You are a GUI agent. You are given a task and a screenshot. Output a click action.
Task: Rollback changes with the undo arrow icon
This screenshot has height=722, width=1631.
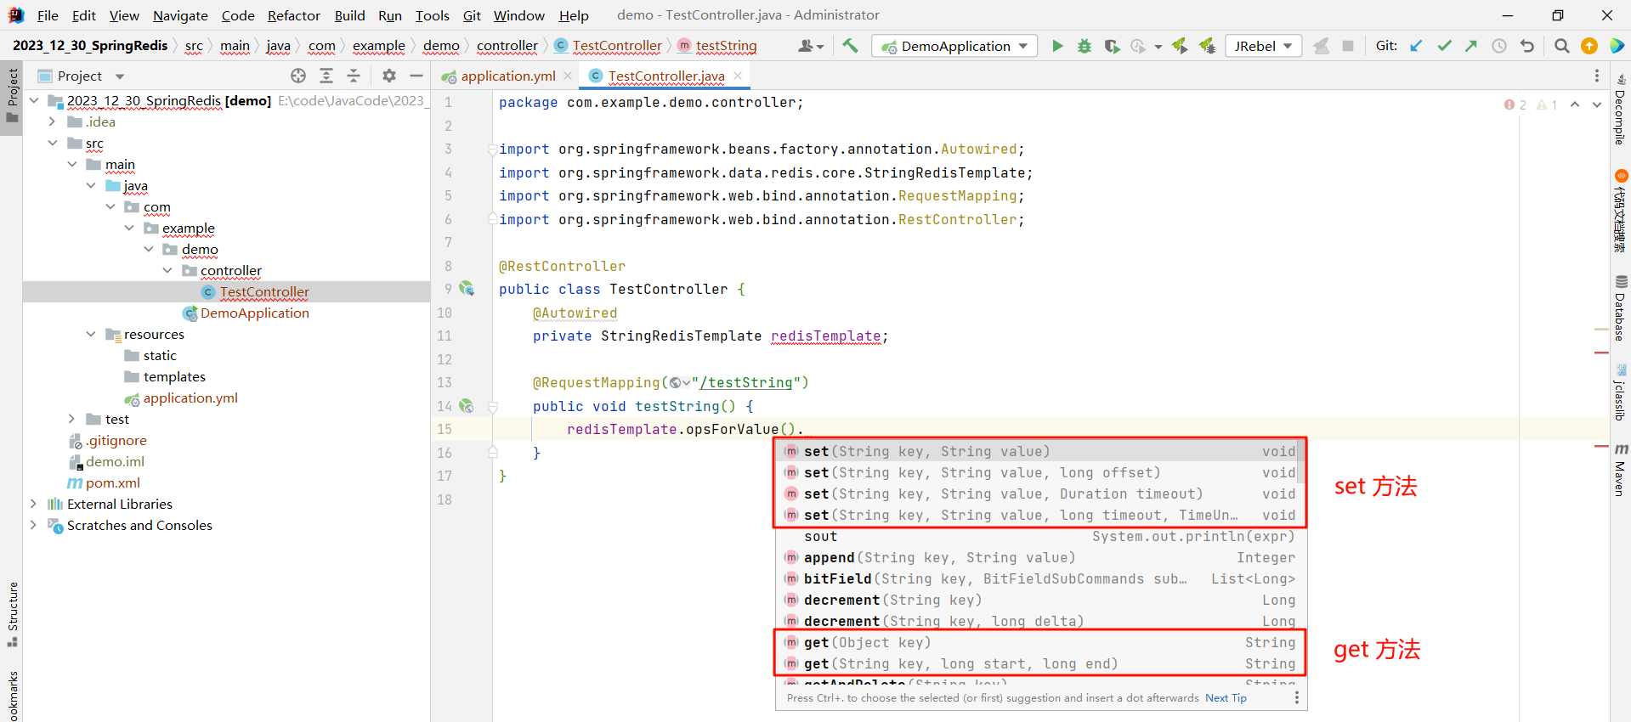tap(1527, 46)
